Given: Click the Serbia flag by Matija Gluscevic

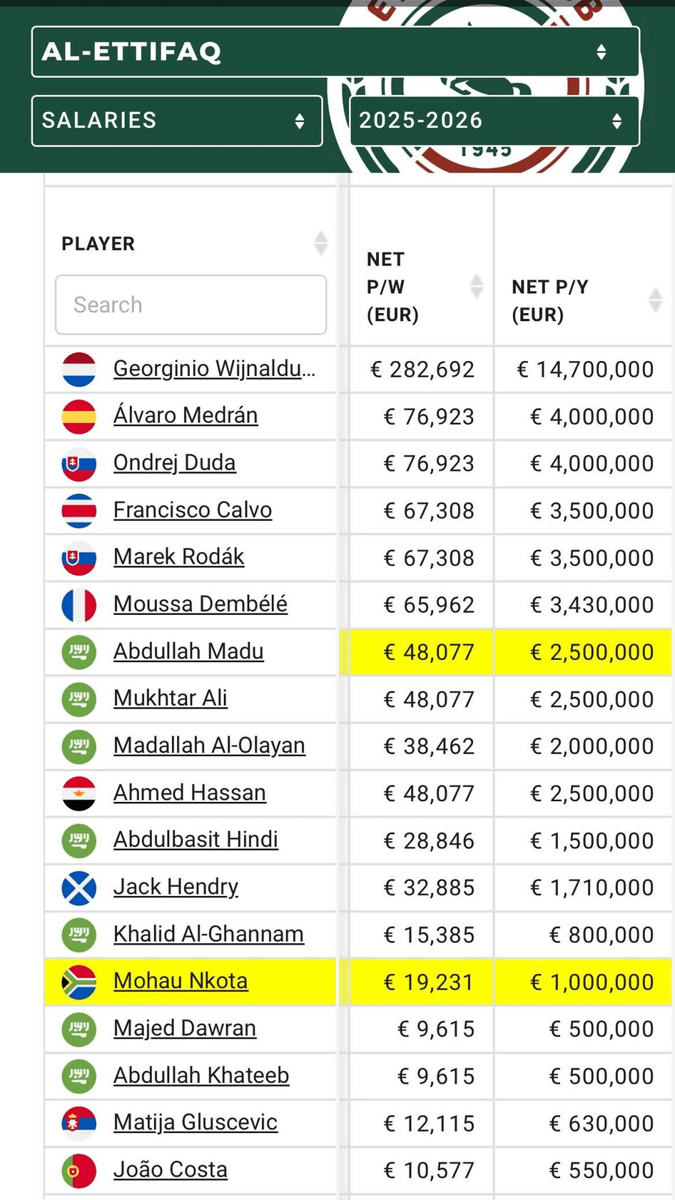Looking at the screenshot, I should click(x=78, y=1123).
